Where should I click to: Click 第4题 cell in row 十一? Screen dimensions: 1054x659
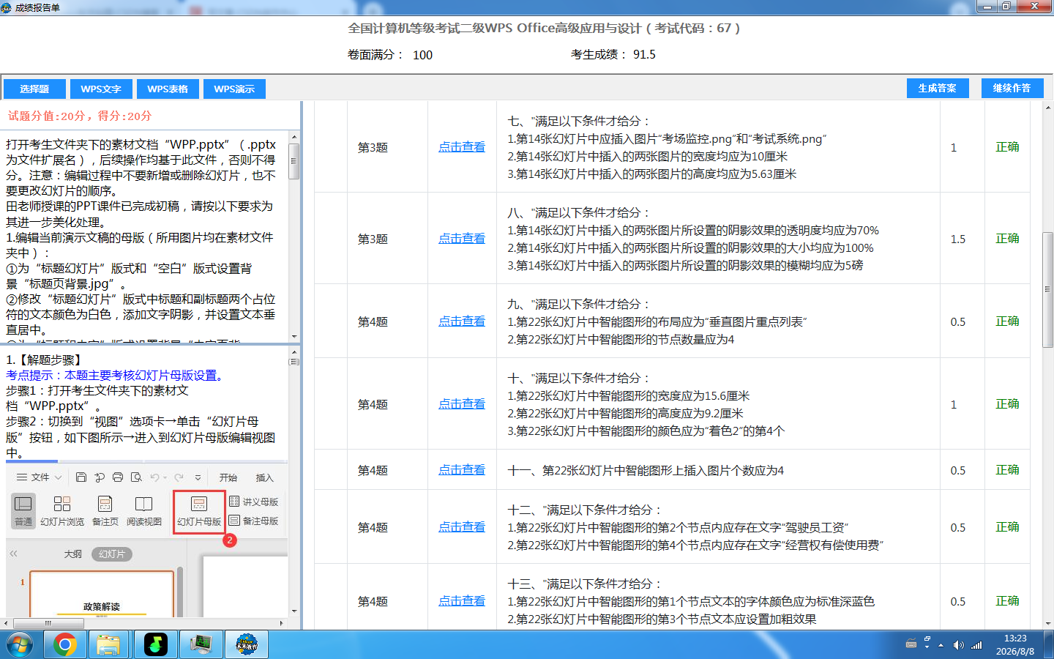pyautogui.click(x=373, y=470)
